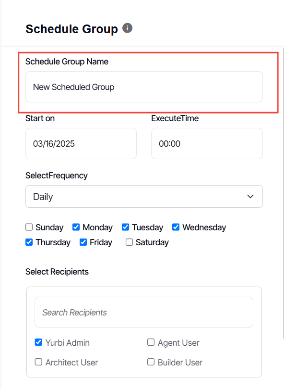Click the Start on date field
The height and width of the screenshot is (389, 284).
[81, 143]
